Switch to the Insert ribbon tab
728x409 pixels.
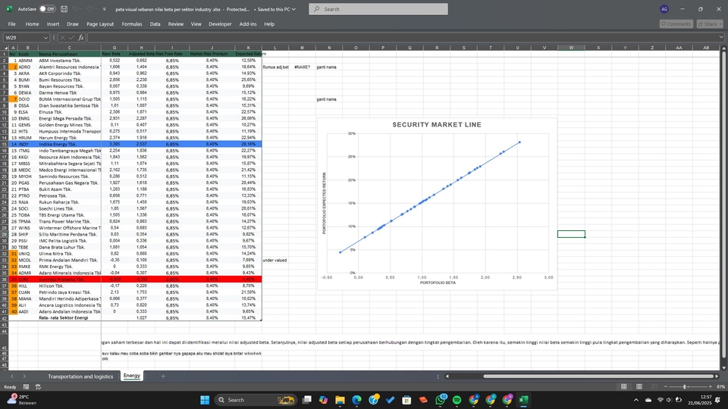[53, 24]
